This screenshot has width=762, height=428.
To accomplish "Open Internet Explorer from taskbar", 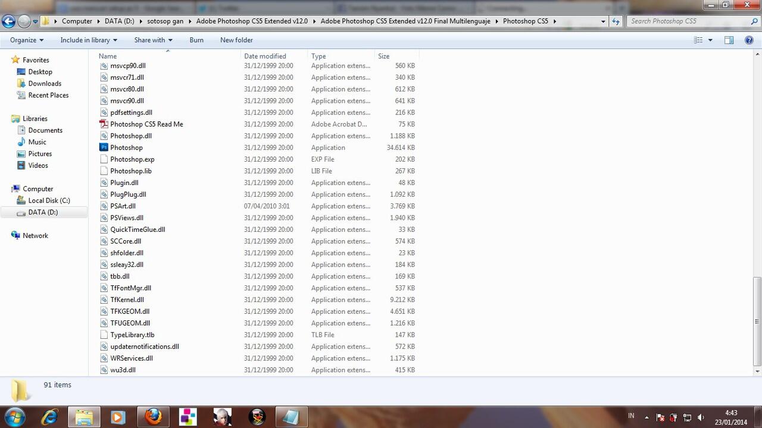I will (49, 417).
